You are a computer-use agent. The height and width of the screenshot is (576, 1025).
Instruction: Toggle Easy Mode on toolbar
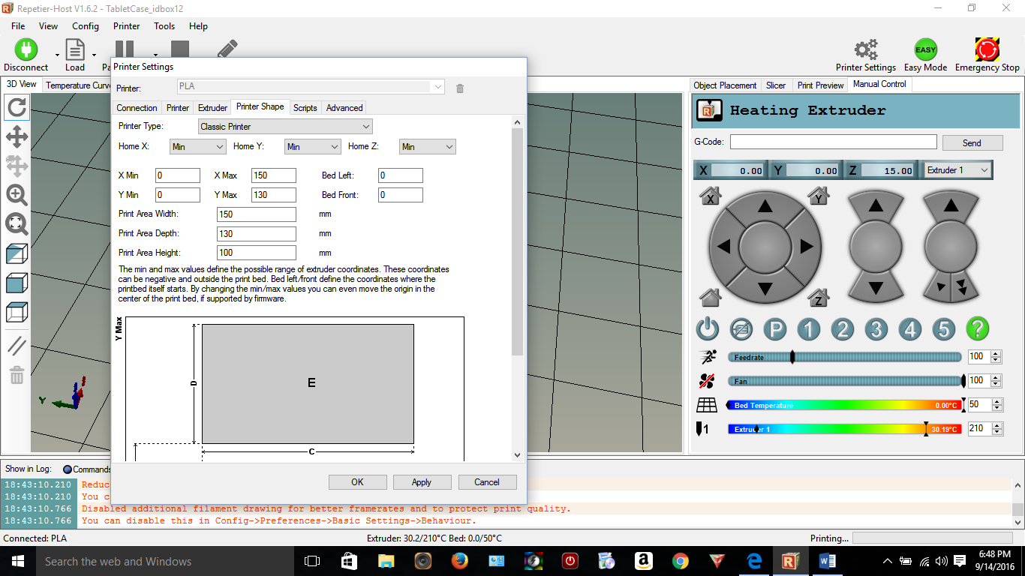click(x=925, y=50)
